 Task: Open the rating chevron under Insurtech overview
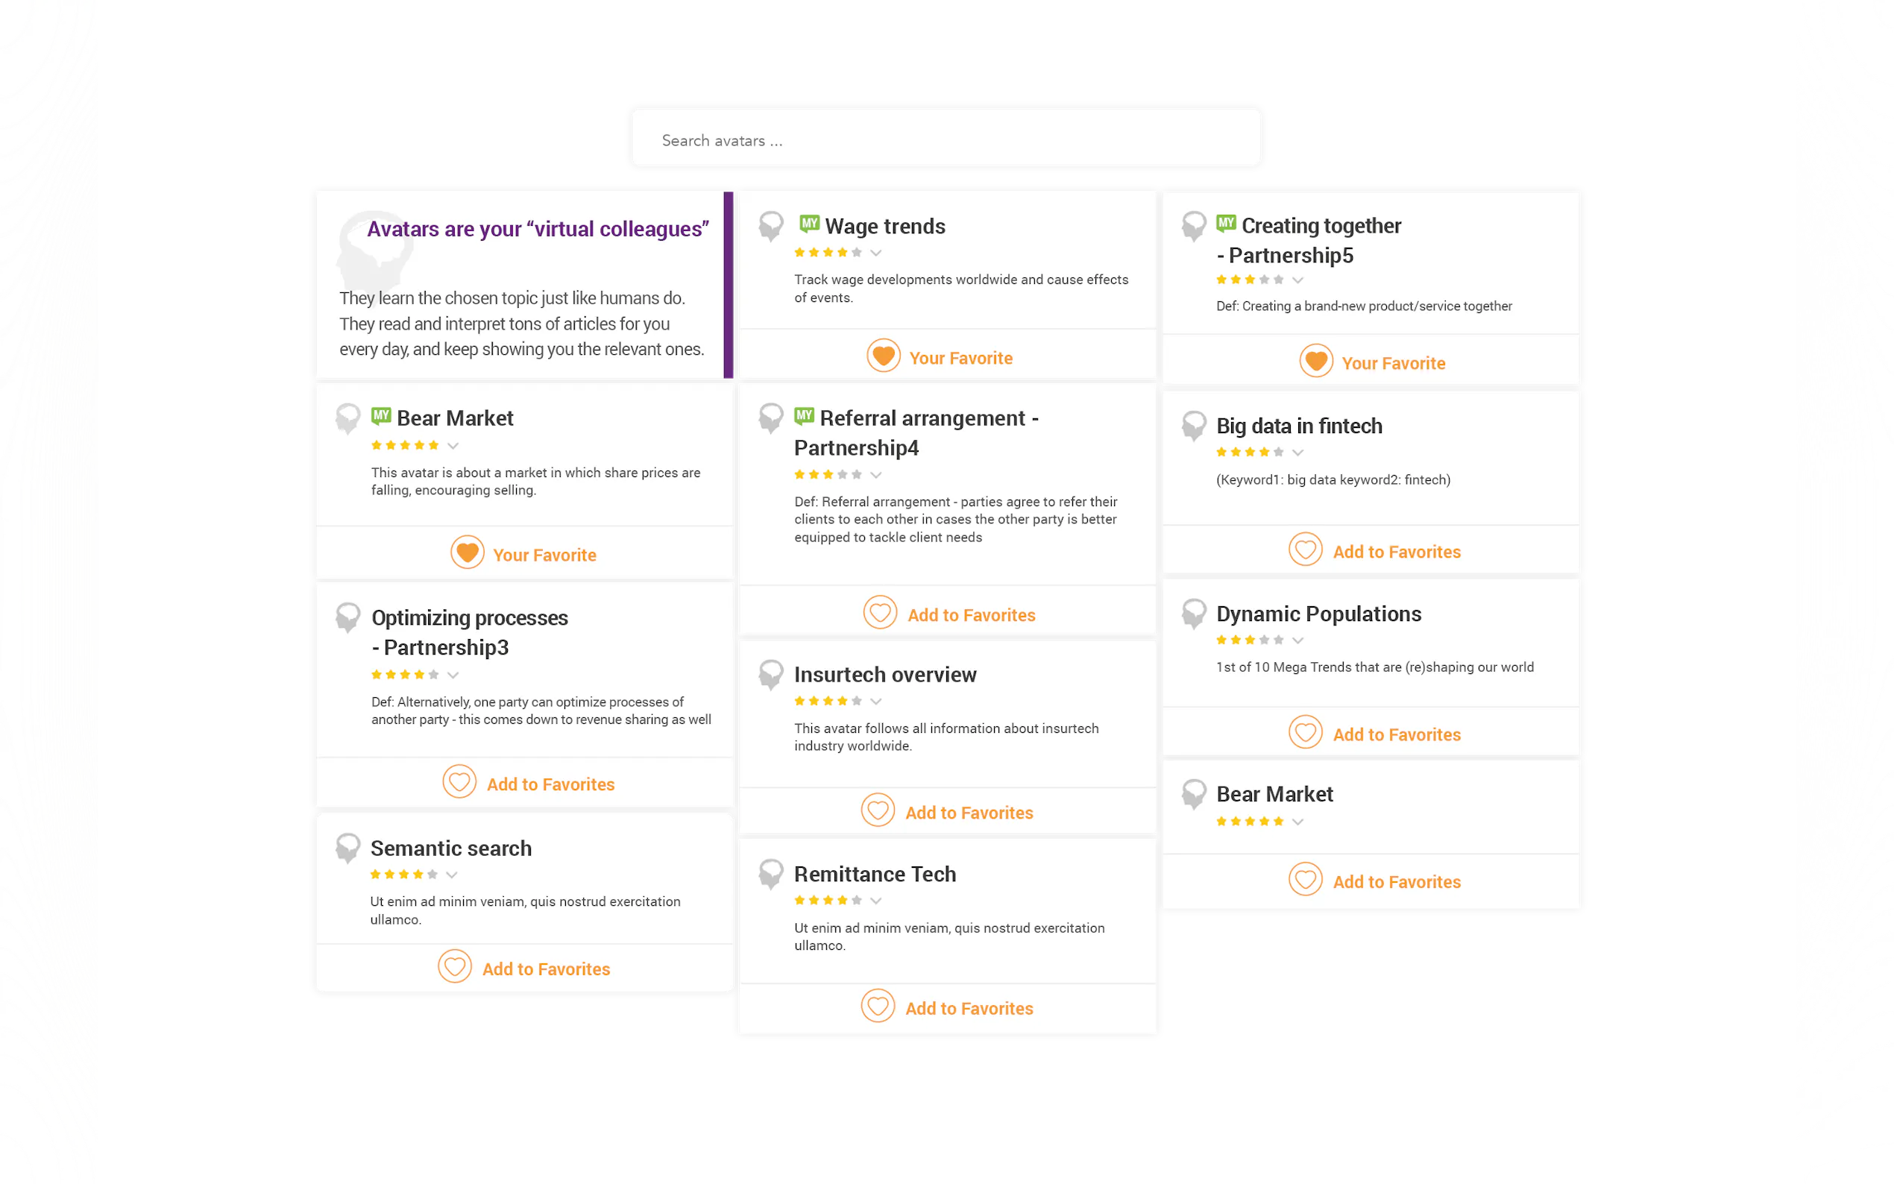(876, 702)
